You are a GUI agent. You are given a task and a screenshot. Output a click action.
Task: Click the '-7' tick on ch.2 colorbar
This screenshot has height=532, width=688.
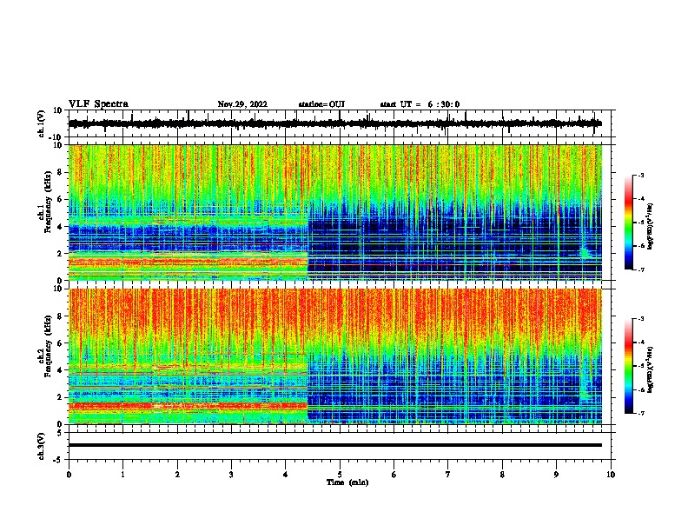pyautogui.click(x=641, y=413)
